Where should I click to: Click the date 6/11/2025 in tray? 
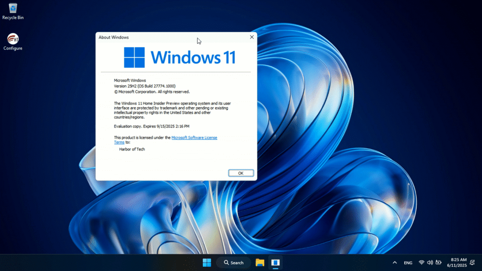pos(457,265)
